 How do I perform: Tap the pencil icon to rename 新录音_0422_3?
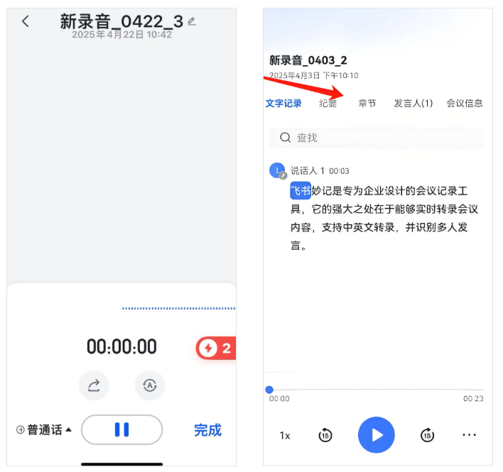191,21
